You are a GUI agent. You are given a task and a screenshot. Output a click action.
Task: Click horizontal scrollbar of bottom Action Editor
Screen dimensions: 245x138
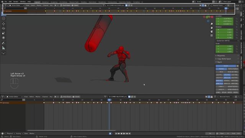tap(72, 130)
